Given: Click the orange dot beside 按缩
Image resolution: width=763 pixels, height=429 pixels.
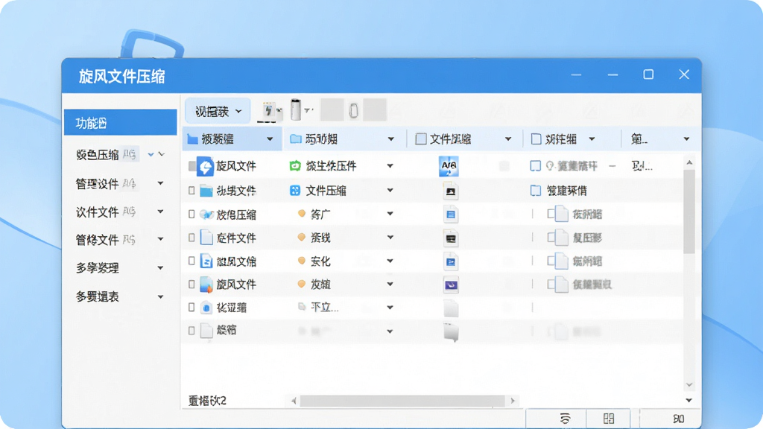Looking at the screenshot, I should coord(302,284).
